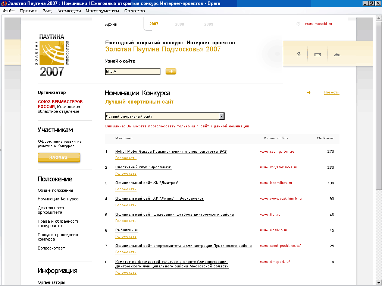This screenshot has width=382, height=286.
Task: Open the nomination dropdown 'Лучший спортивный сайт'
Action: coord(222,116)
